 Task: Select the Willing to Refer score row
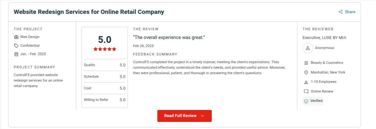(104, 100)
